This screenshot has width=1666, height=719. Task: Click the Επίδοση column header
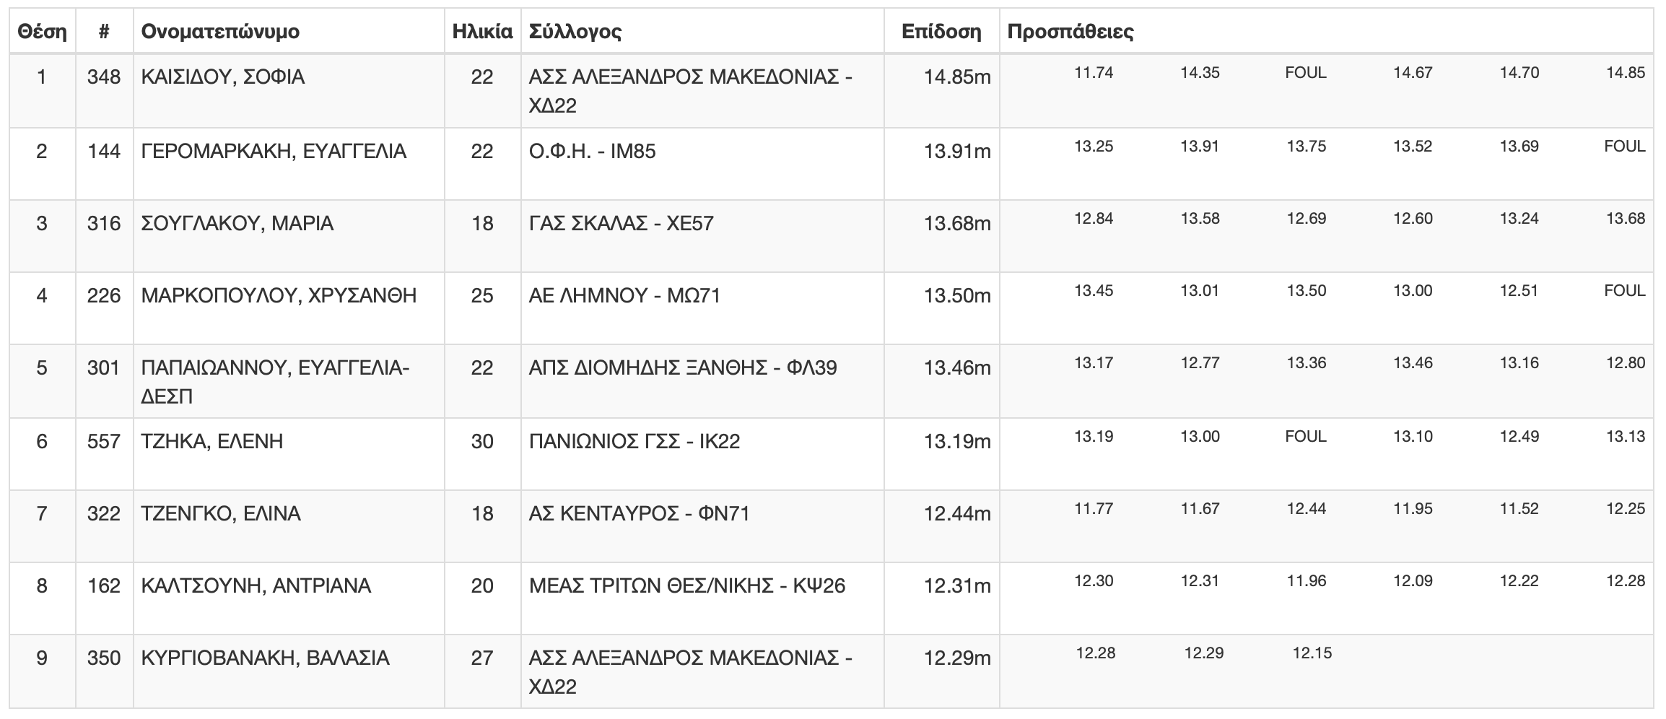pyautogui.click(x=941, y=32)
